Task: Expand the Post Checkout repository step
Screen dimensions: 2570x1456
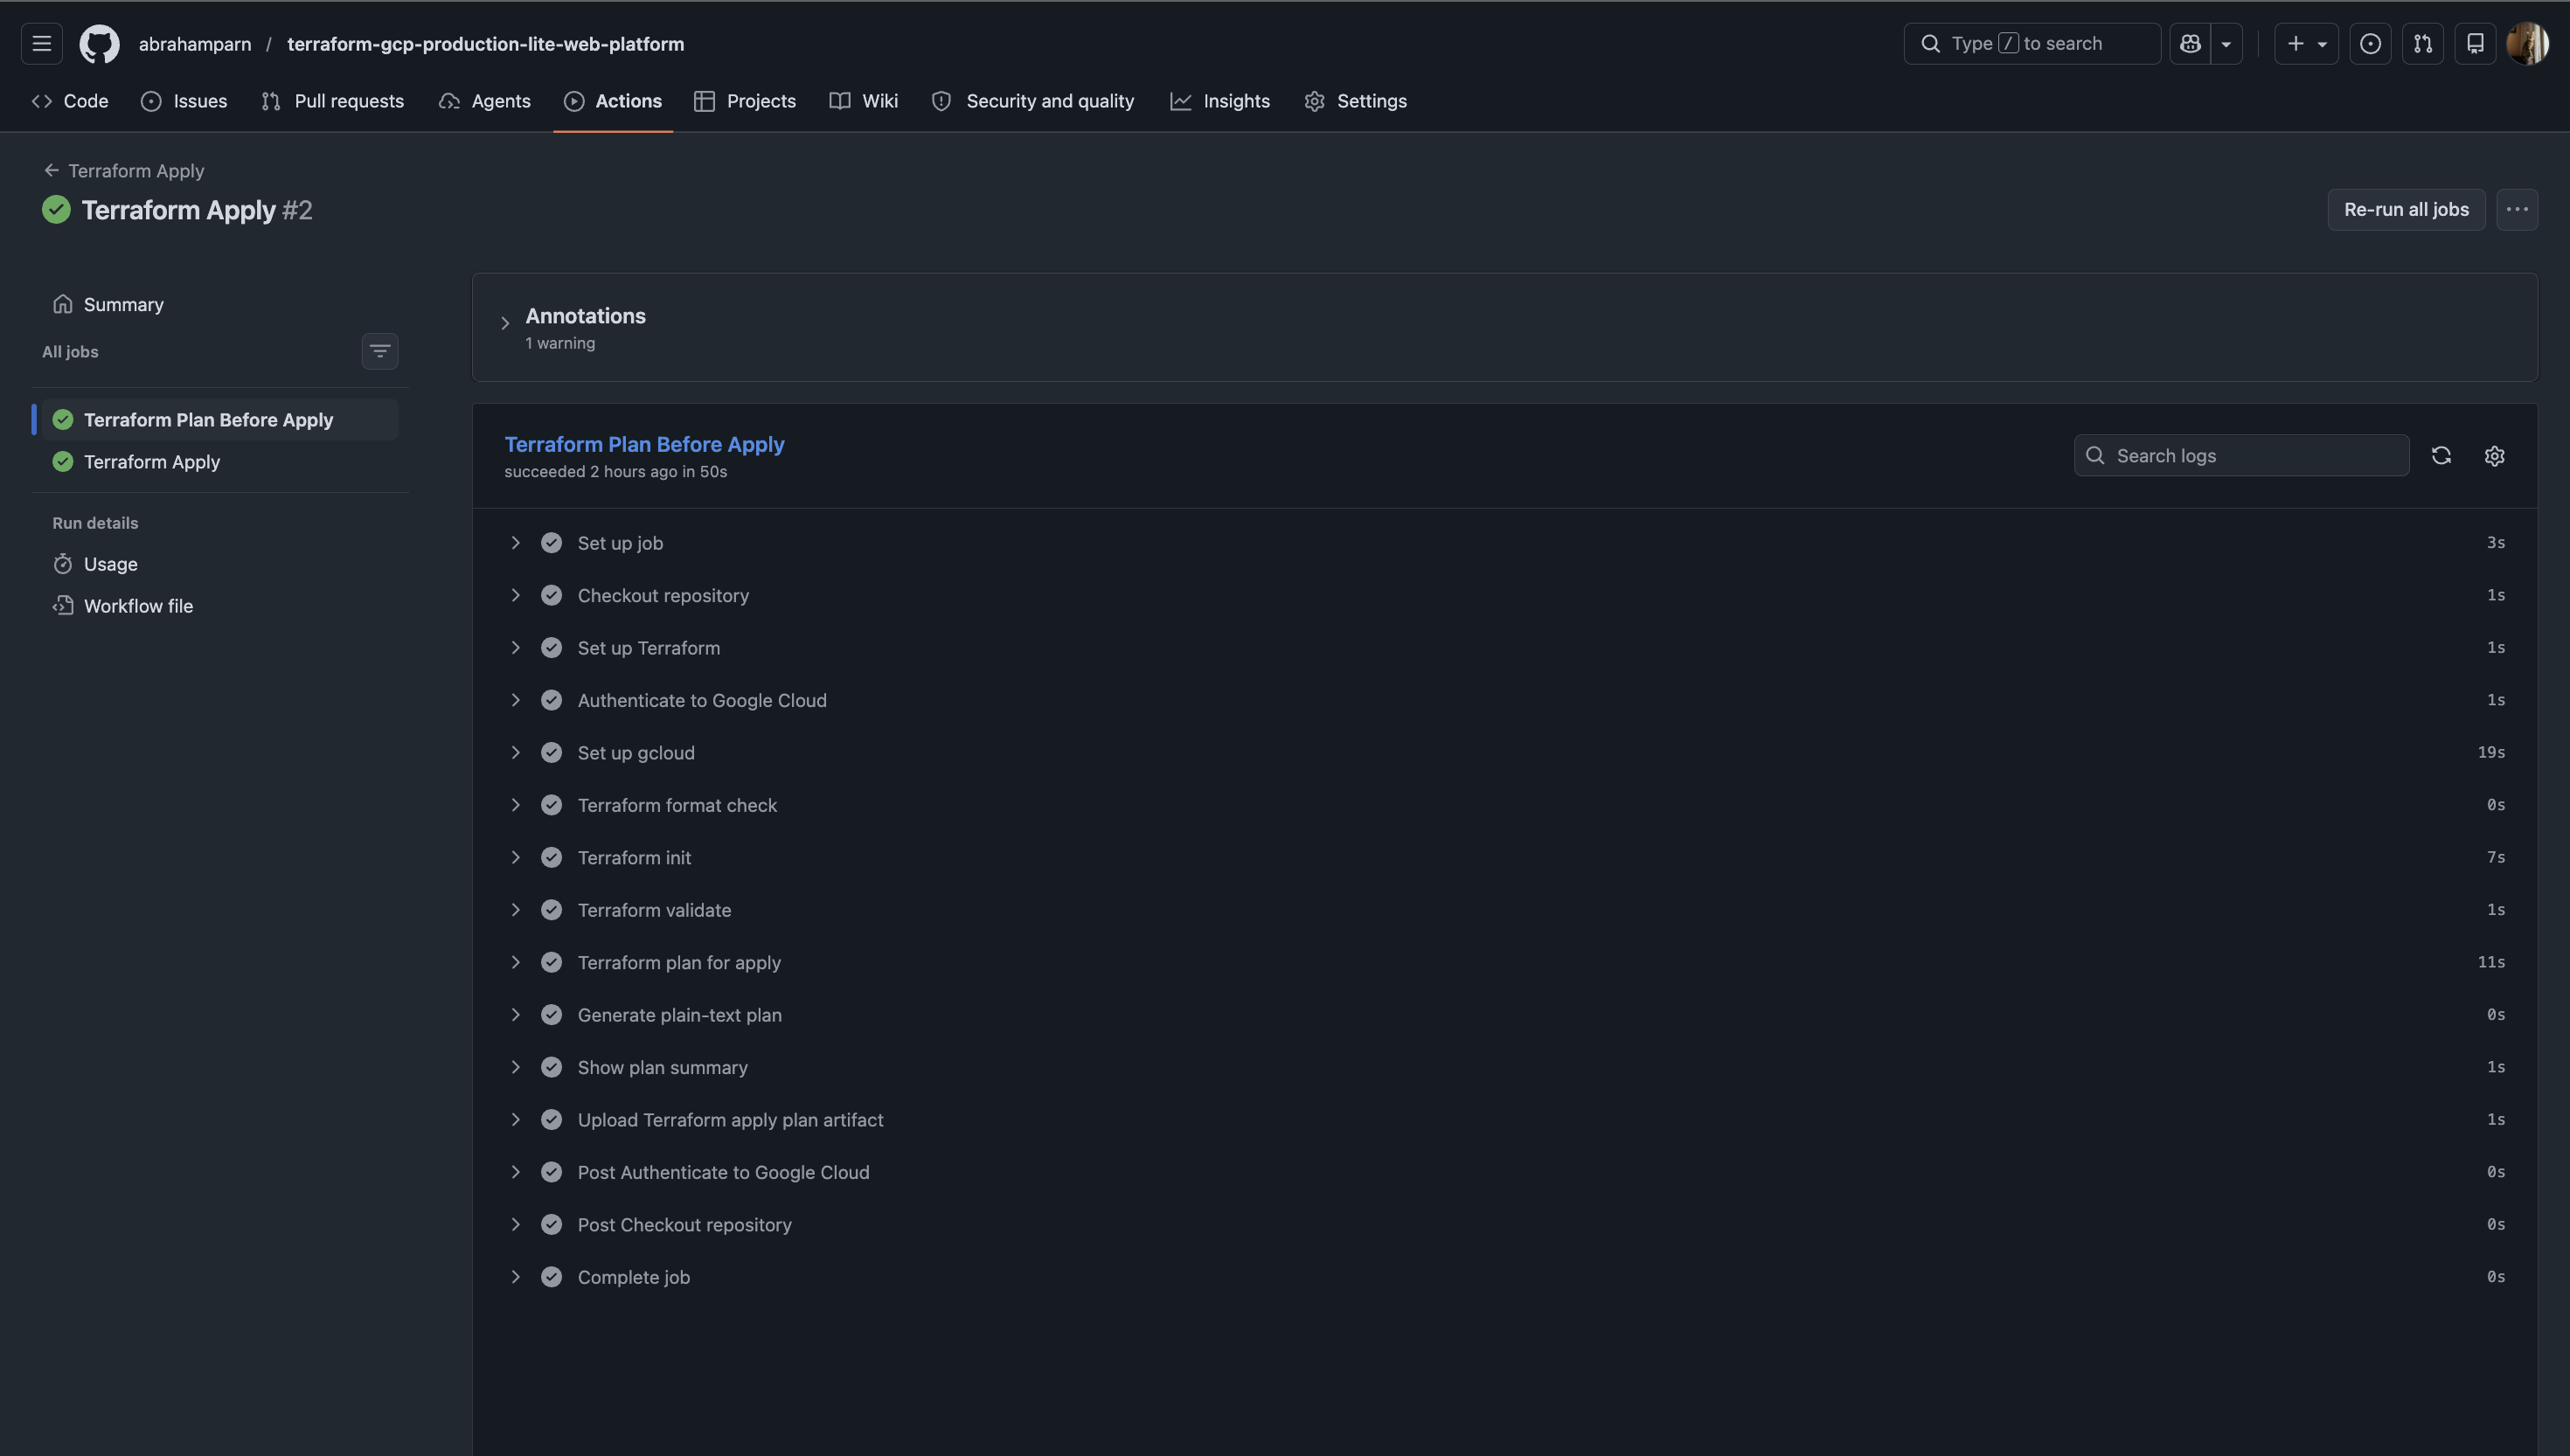Action: [x=1505, y=1225]
